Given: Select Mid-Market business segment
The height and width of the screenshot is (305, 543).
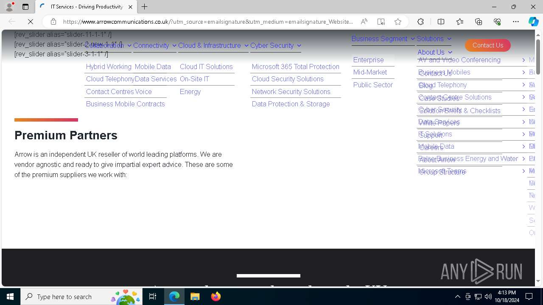Looking at the screenshot, I should pyautogui.click(x=370, y=72).
